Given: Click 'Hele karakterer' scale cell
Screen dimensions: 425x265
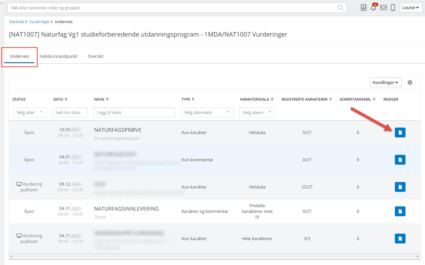Looking at the screenshot, I should (257, 239).
